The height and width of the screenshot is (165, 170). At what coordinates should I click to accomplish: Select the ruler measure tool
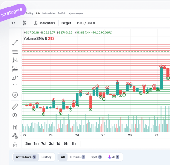point(15,106)
